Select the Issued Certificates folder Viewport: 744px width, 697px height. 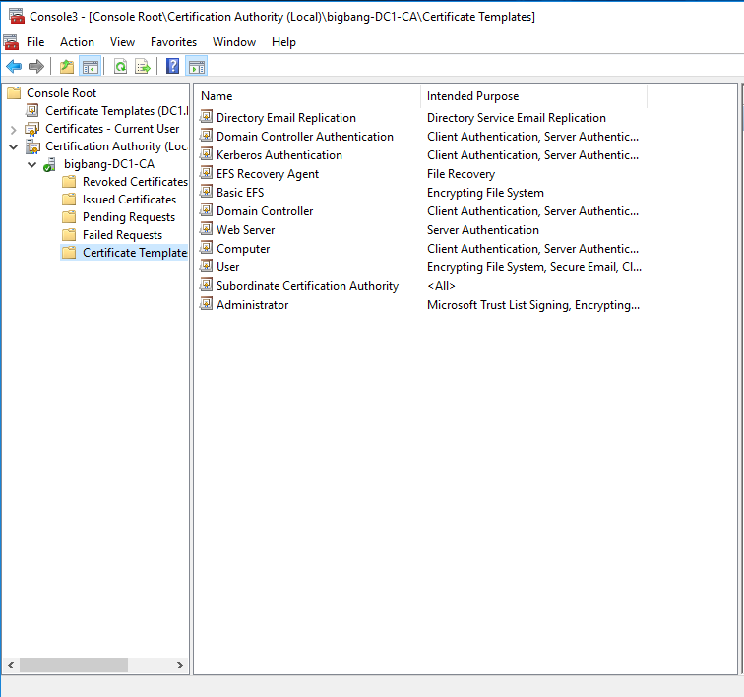[x=129, y=200]
